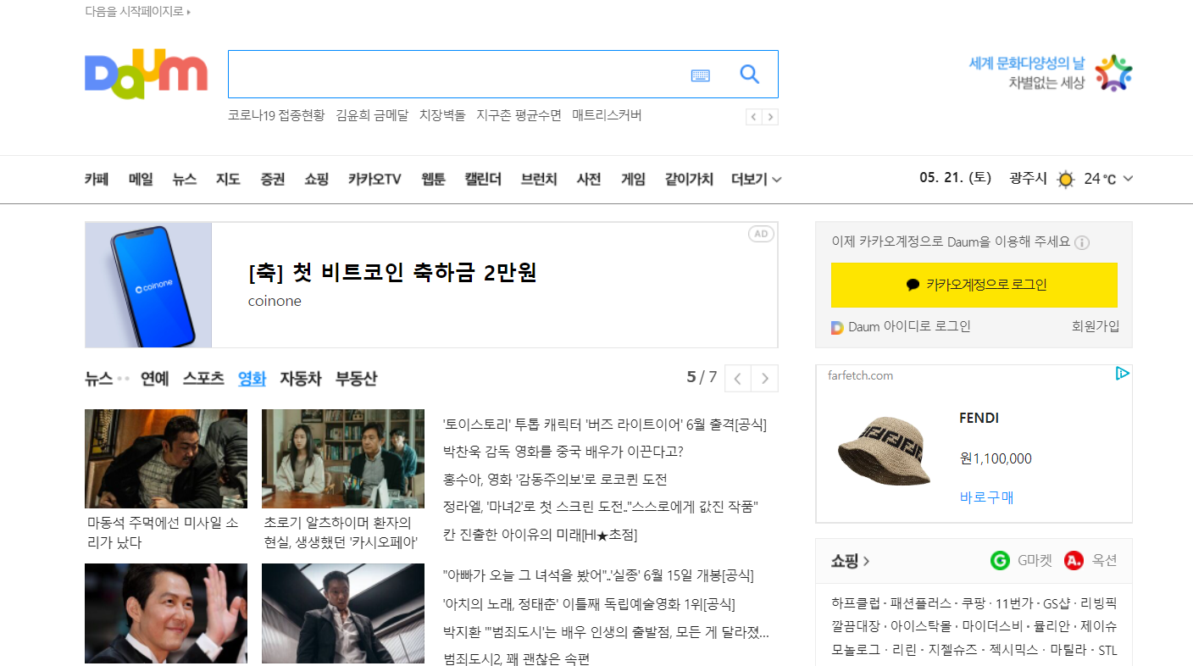Log in with the yellow 카카오계정으로 로그인 button
The width and height of the screenshot is (1193, 666).
click(x=974, y=285)
